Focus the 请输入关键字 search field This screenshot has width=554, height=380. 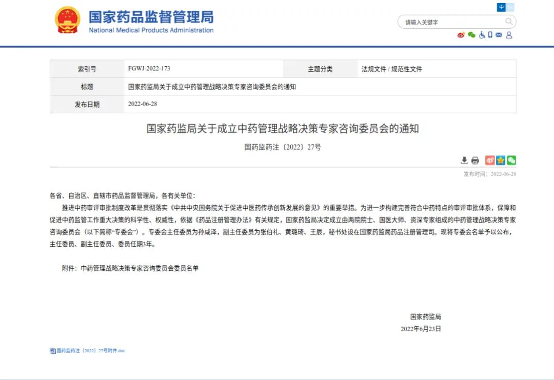pyautogui.click(x=451, y=22)
